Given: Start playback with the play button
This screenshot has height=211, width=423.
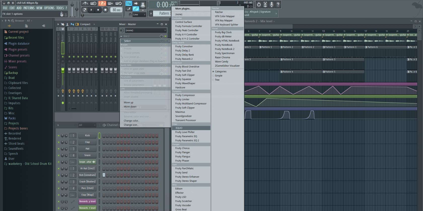Looking at the screenshot, I should click(x=91, y=10).
